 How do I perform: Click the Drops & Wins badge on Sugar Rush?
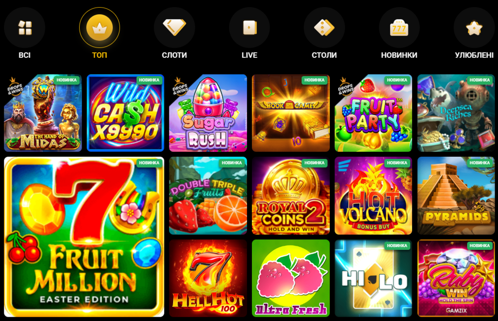coord(180,86)
